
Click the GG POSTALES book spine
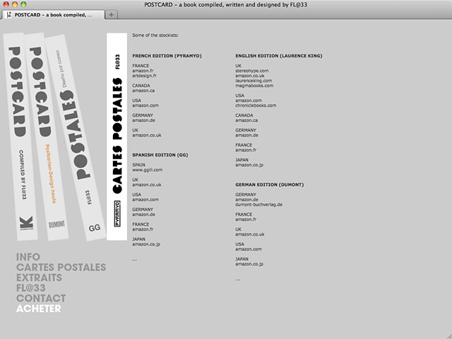click(76, 138)
